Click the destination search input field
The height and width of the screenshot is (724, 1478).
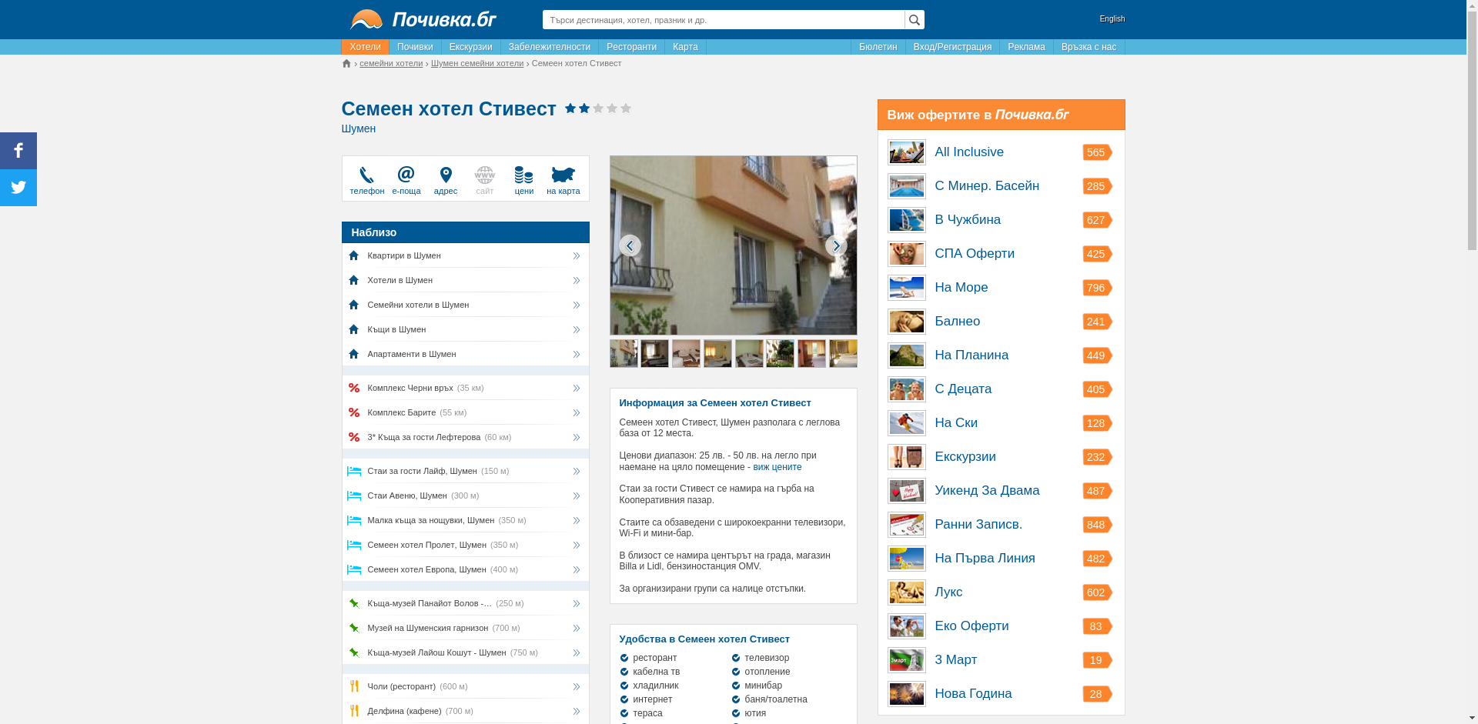coord(723,20)
